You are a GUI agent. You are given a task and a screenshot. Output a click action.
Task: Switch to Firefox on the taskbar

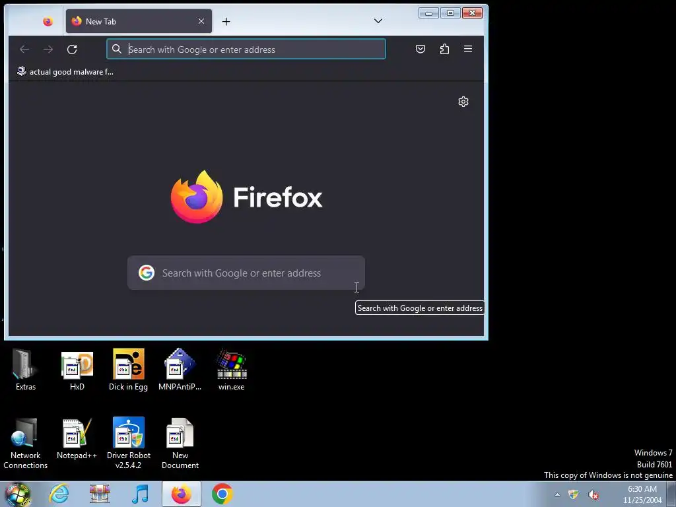(181, 494)
